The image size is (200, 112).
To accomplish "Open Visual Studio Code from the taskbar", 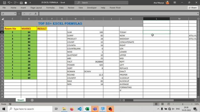I will [x=79, y=109].
